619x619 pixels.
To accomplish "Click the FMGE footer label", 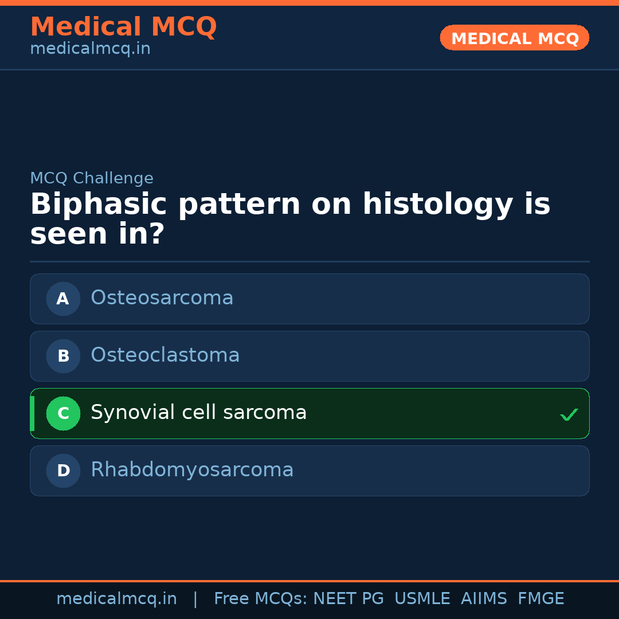I will [x=541, y=599].
